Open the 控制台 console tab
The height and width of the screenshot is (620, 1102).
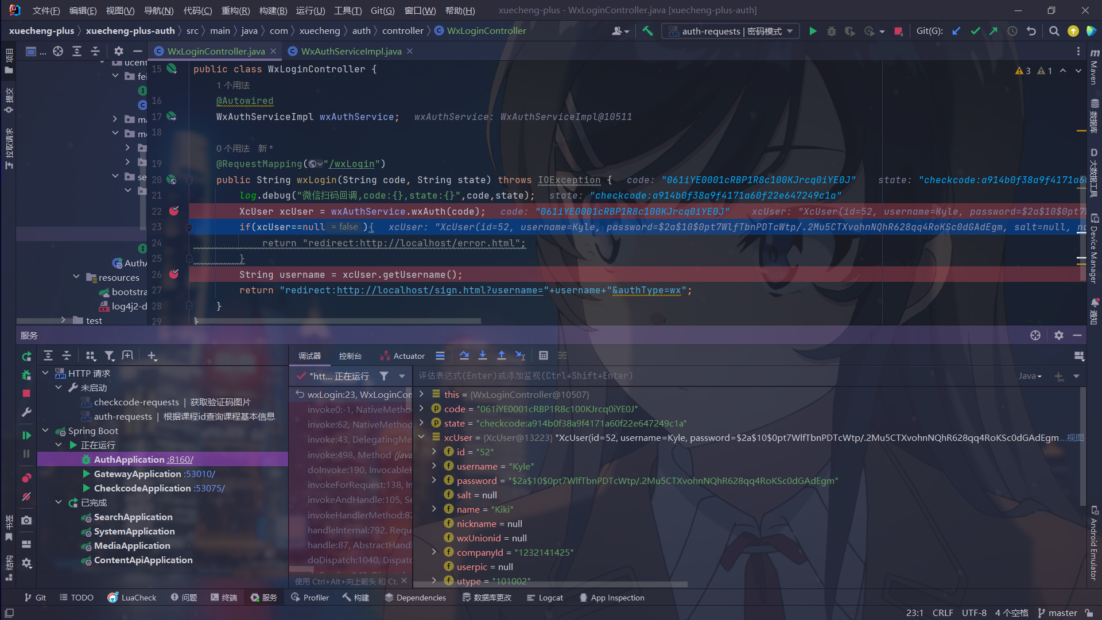click(350, 356)
